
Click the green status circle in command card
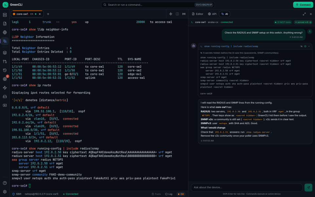click(305, 46)
